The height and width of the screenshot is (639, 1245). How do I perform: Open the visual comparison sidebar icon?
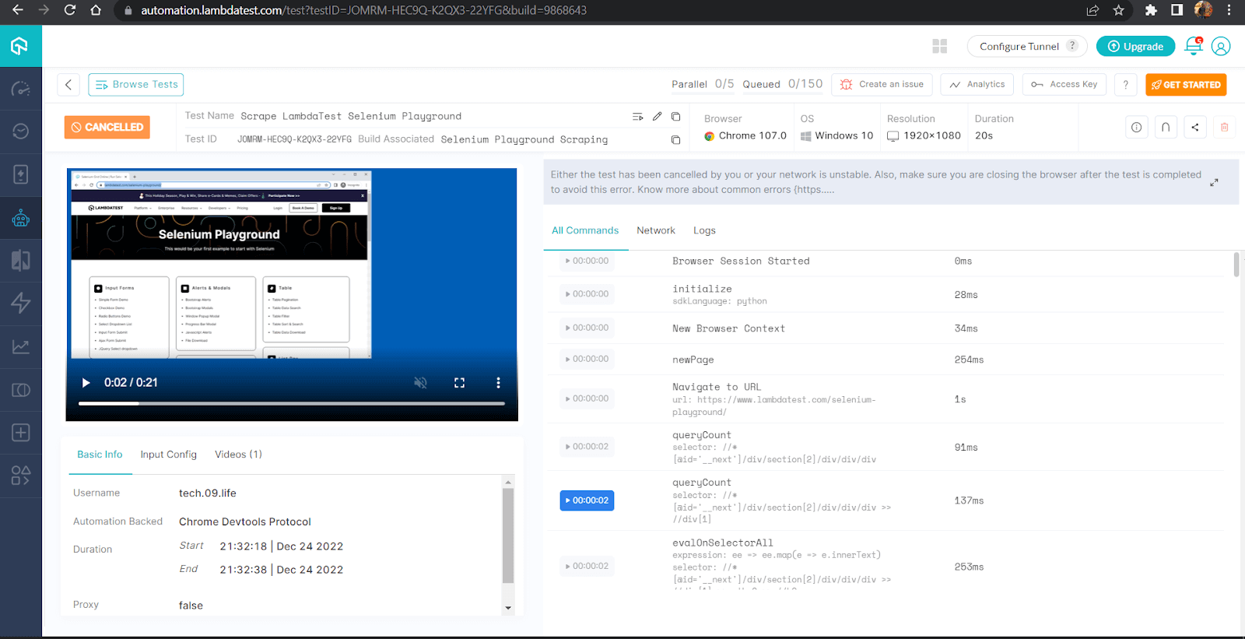pos(20,260)
